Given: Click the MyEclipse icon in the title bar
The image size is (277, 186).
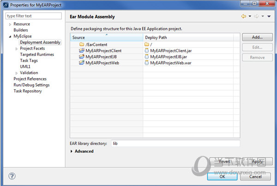Looking at the screenshot, I should (x=6, y=5).
